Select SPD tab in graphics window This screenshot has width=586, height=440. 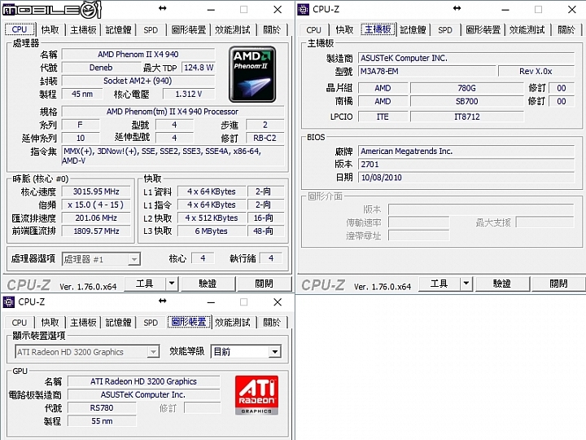[151, 323]
